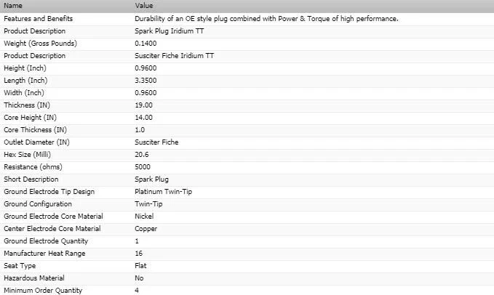This screenshot has width=494, height=295.
Task: Click Ground Electrode Core Material value Nickel
Action: pos(144,217)
